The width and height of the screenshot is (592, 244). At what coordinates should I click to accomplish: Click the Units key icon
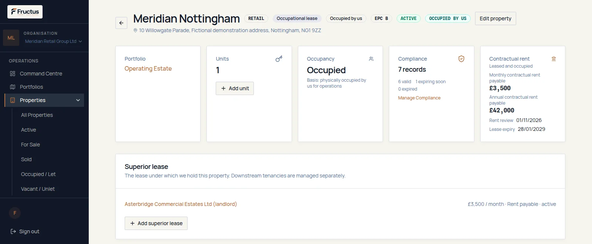pyautogui.click(x=279, y=59)
